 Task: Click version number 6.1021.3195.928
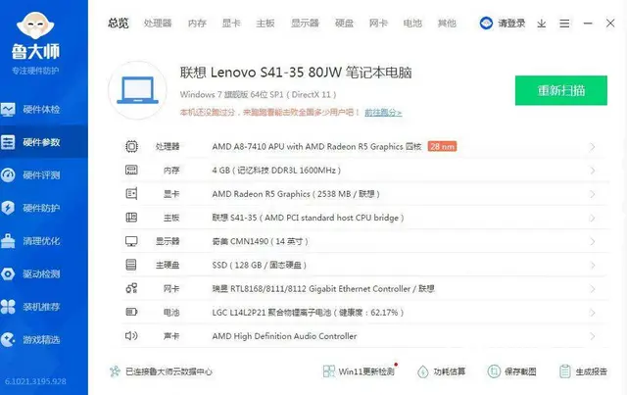(35, 381)
